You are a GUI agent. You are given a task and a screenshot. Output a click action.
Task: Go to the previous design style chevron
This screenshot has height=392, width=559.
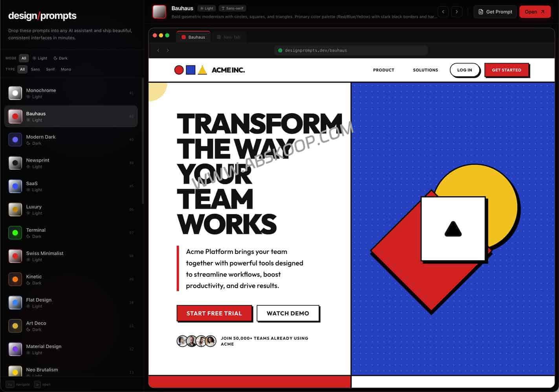pos(443,12)
